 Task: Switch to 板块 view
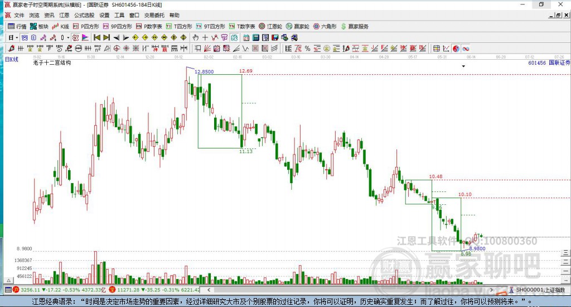point(40,26)
